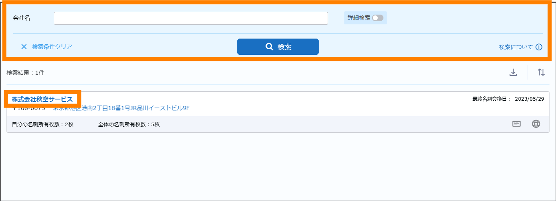This screenshot has width=556, height=201.
Task: Click the business card icon in result row
Action: (516, 124)
